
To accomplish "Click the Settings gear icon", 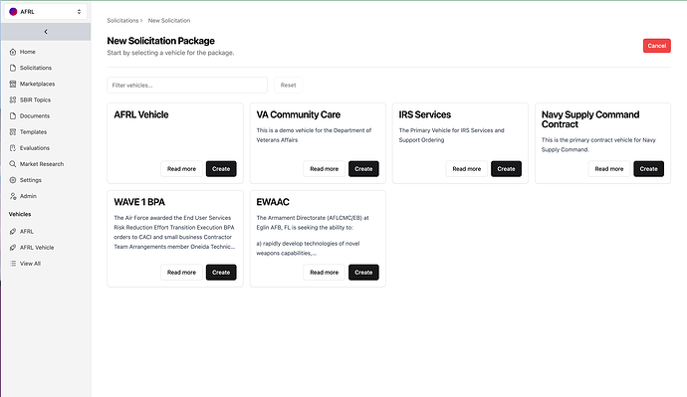I will click(13, 180).
